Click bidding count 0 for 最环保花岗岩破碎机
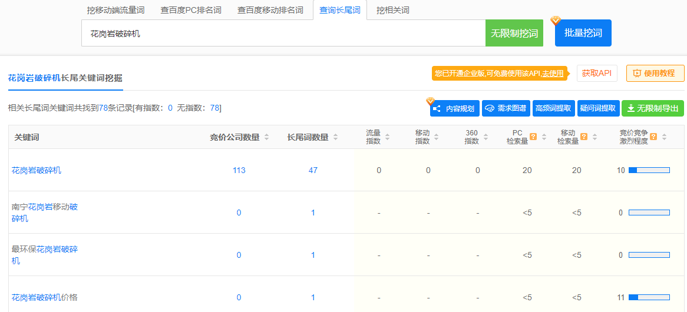This screenshot has height=312, width=687. [239, 255]
